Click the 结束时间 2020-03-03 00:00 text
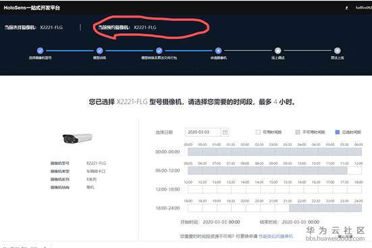The width and height of the screenshot is (372, 248). click(290, 222)
